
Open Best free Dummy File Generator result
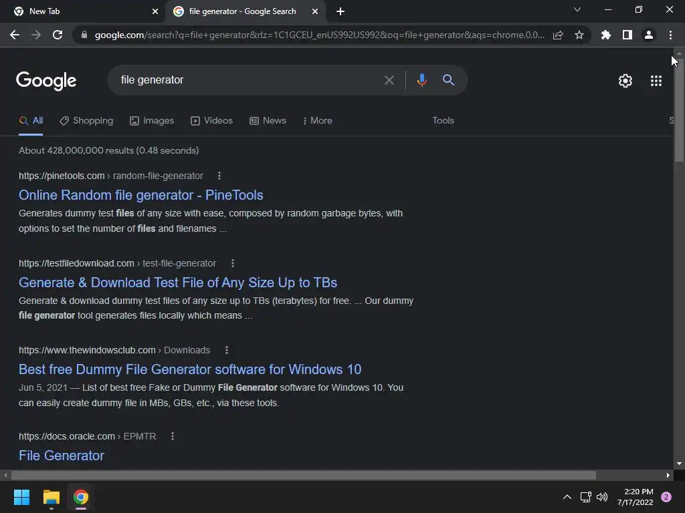tap(190, 369)
